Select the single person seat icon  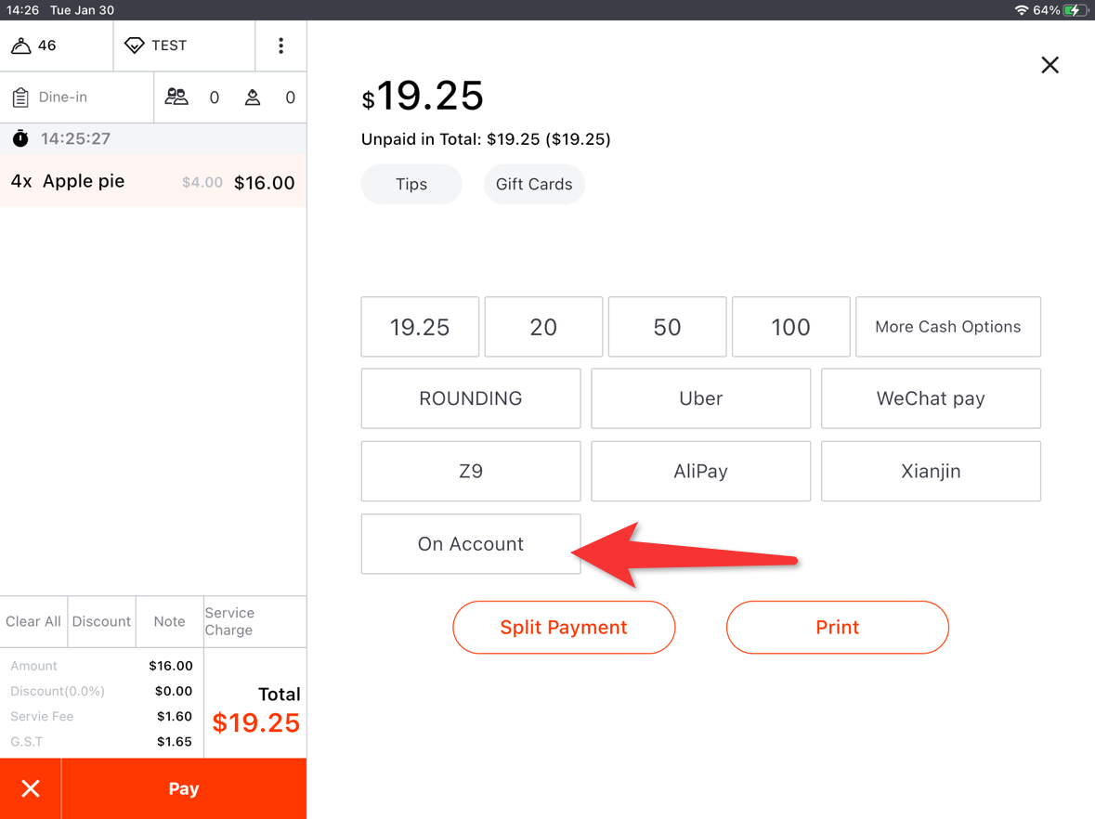(x=252, y=97)
